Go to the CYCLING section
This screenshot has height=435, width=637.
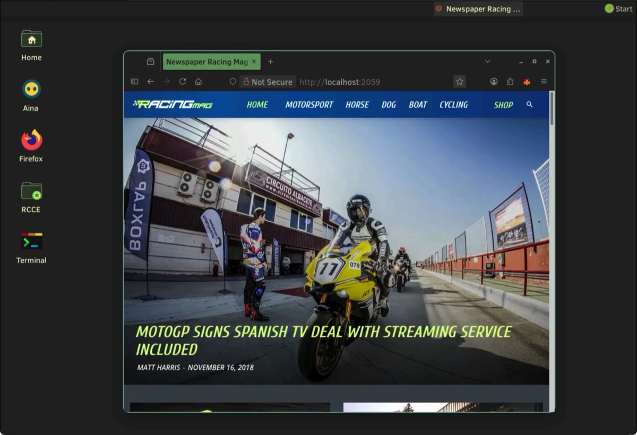453,105
